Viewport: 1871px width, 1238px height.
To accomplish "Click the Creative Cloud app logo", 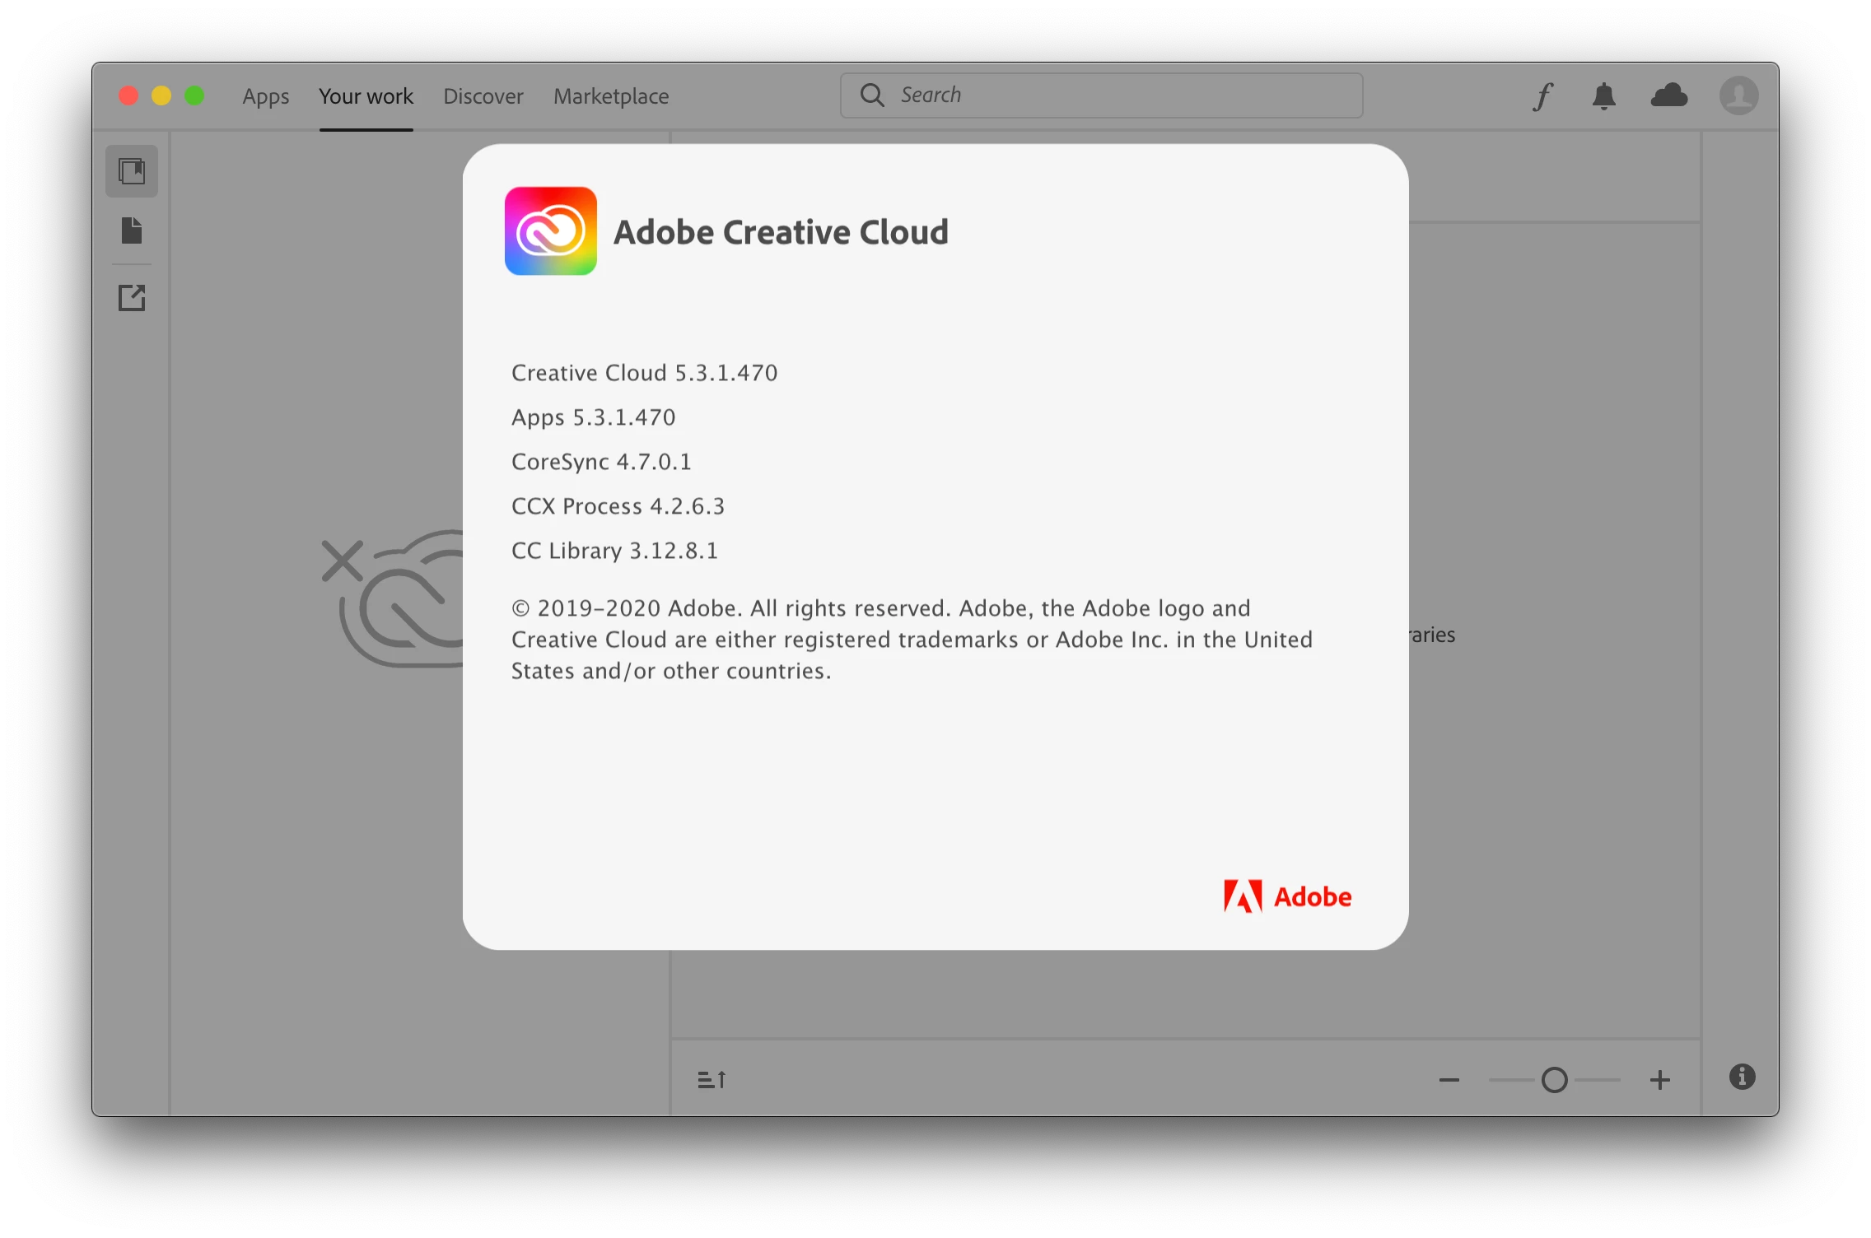I will tap(551, 231).
